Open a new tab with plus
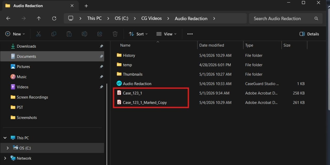Image resolution: width=330 pixels, height=165 pixels. [x=86, y=6]
